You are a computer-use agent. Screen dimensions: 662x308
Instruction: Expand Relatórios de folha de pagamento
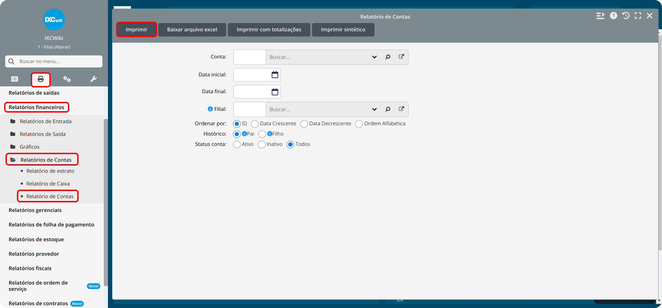coord(51,224)
